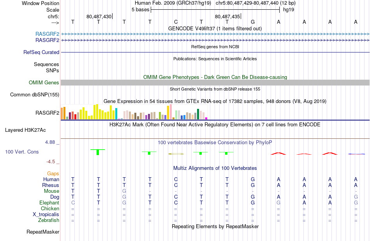370x241 pixels.
Task: Click base G in the reference sequence row
Action: (x=253, y=22)
